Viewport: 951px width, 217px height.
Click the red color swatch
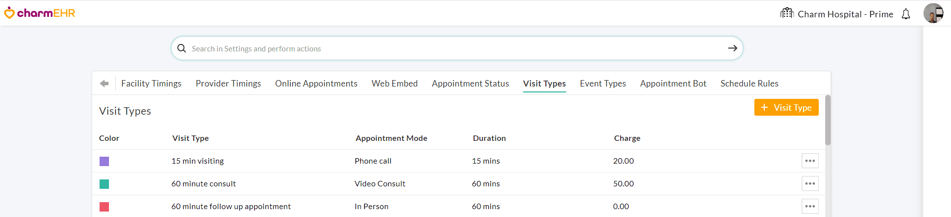coord(104,207)
